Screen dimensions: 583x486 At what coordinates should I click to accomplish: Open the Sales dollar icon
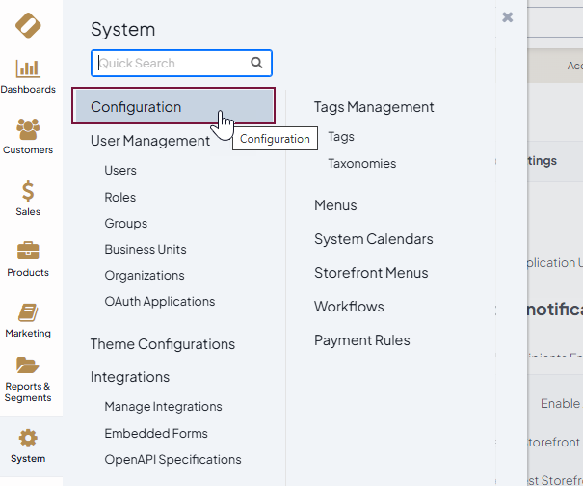pyautogui.click(x=28, y=190)
